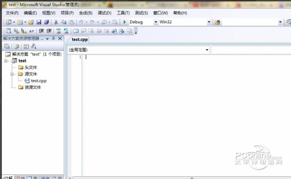Click the Cut scissors icon
Viewport: 291px width, 179px height.
pyautogui.click(x=56, y=22)
